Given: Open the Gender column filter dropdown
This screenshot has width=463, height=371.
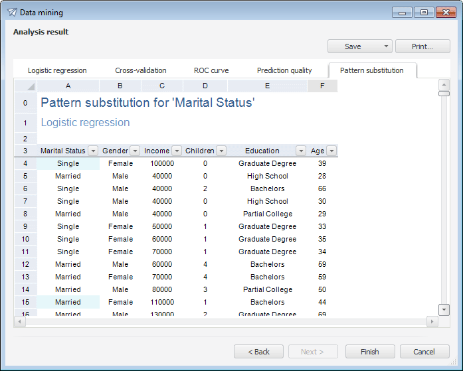Looking at the screenshot, I should click(135, 151).
